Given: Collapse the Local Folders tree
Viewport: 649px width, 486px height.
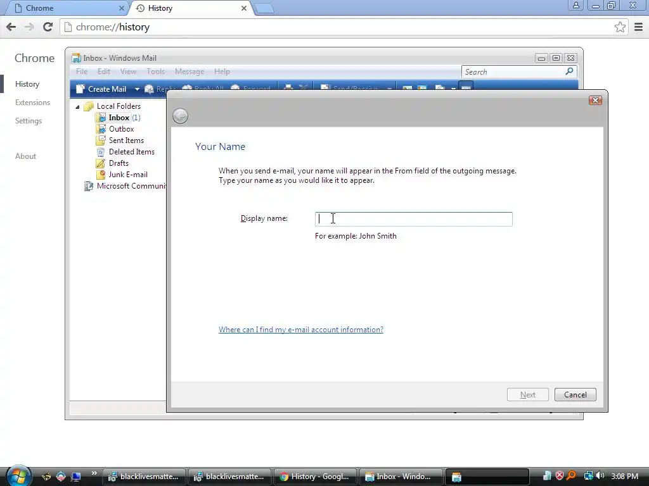Looking at the screenshot, I should (x=77, y=107).
